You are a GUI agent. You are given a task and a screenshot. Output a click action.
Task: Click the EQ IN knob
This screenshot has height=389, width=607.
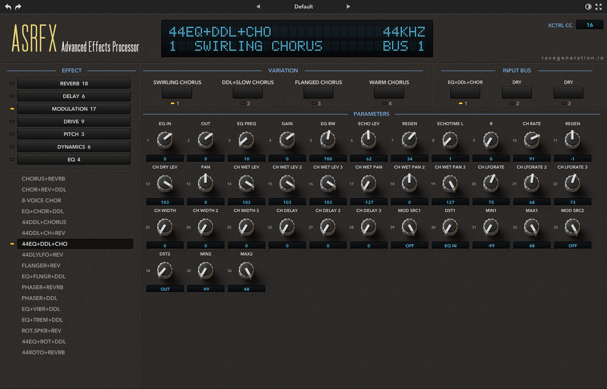164,139
